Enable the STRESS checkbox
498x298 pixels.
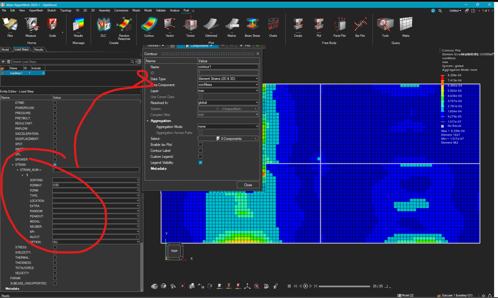point(55,247)
